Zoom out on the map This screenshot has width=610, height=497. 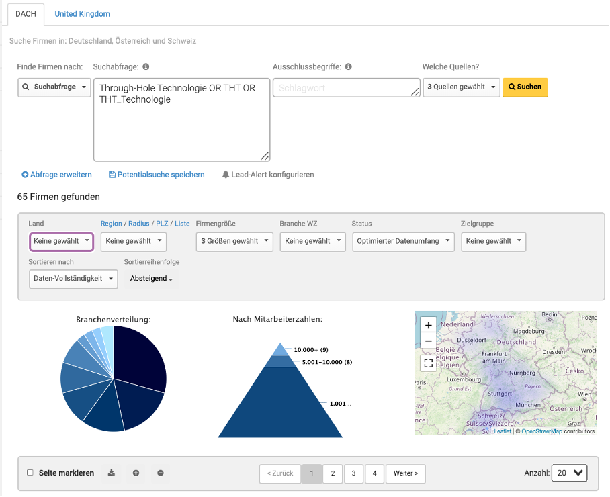click(x=429, y=341)
